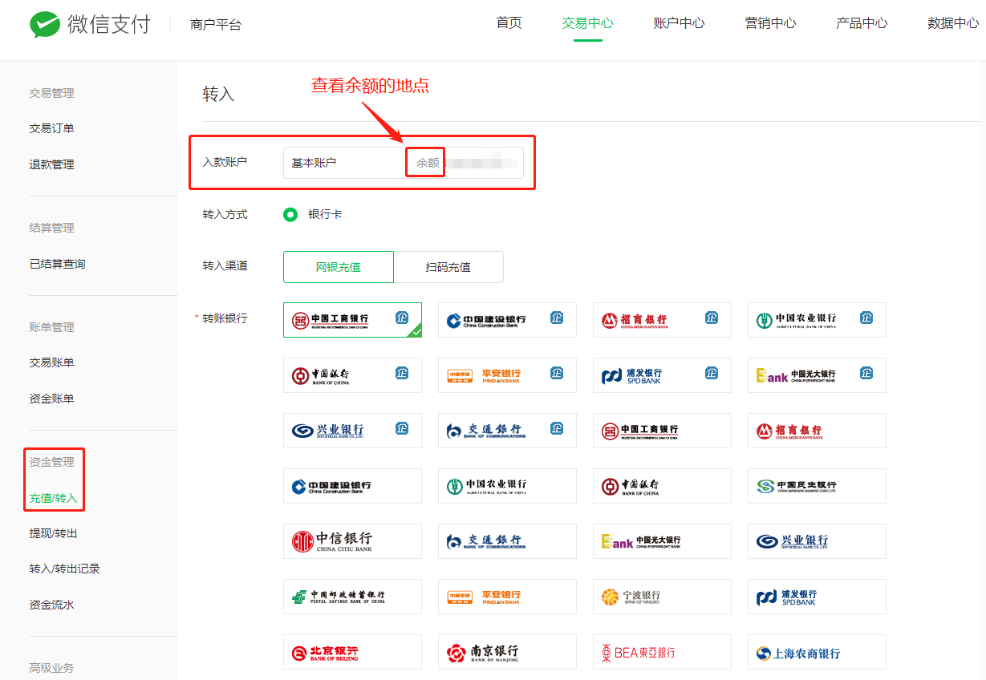
Task: Open 资金流水 sidebar entry
Action: point(52,605)
